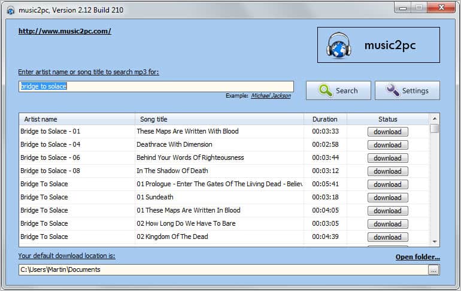Download 01 These Maps Are Written In Blood
Screen dimensions: 461x291
[x=387, y=211]
